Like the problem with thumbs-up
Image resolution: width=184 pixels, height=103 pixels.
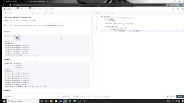pyautogui.click(x=12, y=20)
